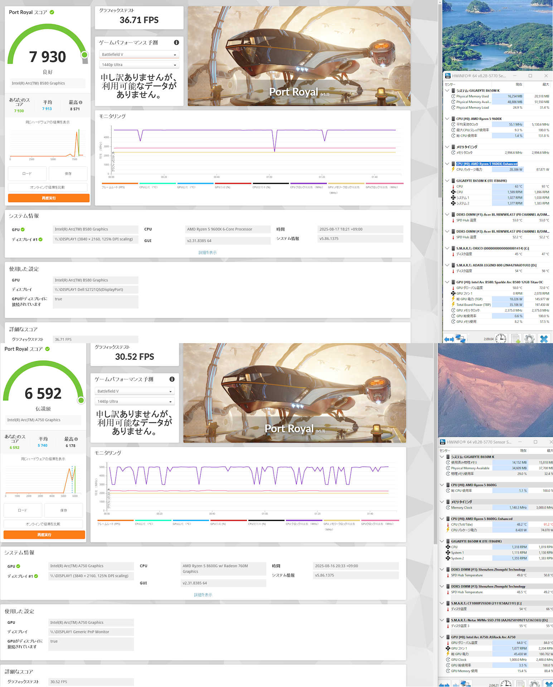
Task: Toggle GPU負荷 (%) legend in B580 monitoring chart
Action: 233,186
